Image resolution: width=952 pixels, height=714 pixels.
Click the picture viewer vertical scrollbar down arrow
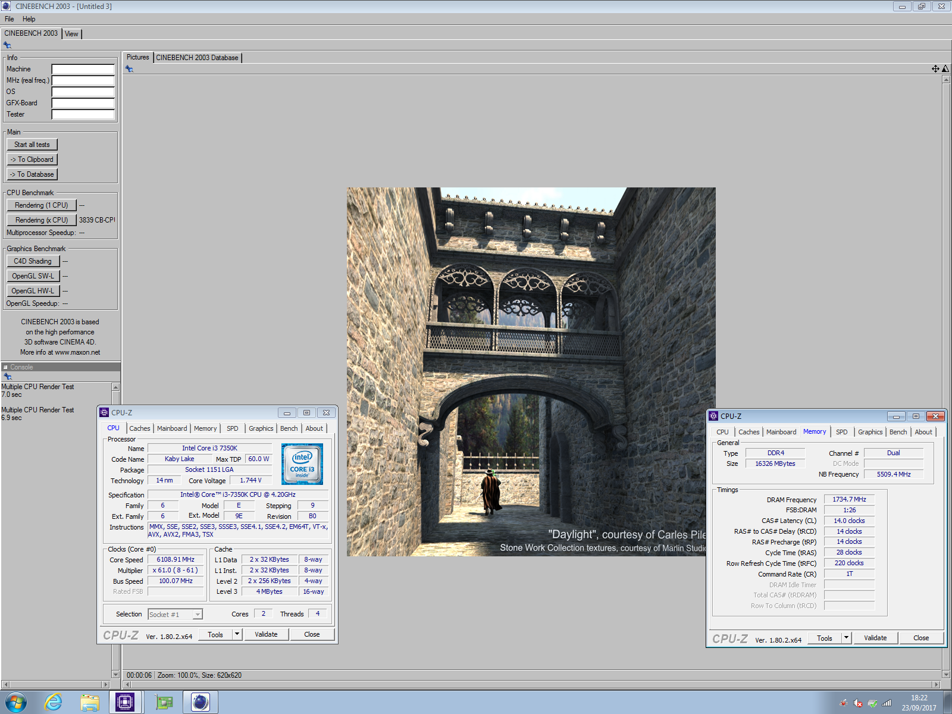(x=946, y=675)
